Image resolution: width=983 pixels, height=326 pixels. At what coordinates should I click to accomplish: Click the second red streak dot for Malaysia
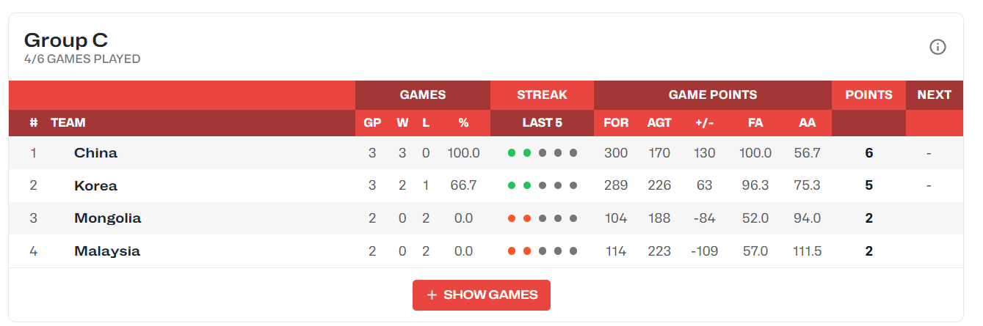[x=527, y=251]
